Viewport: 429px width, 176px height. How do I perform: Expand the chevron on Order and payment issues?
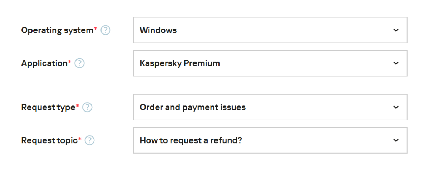coord(396,107)
